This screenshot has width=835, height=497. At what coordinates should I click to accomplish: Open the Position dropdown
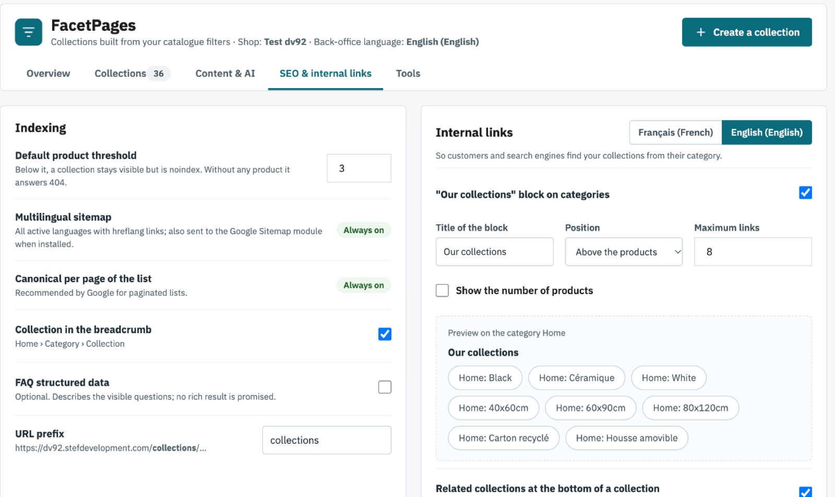click(x=624, y=252)
